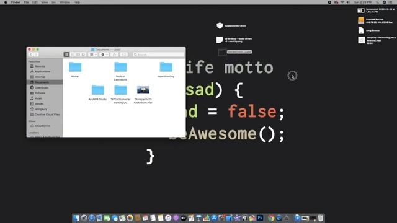
Task: Click the Share button in Finder toolbar
Action: coord(114,55)
